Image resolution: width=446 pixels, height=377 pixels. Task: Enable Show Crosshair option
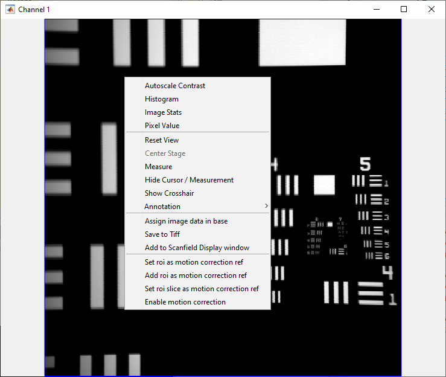169,193
